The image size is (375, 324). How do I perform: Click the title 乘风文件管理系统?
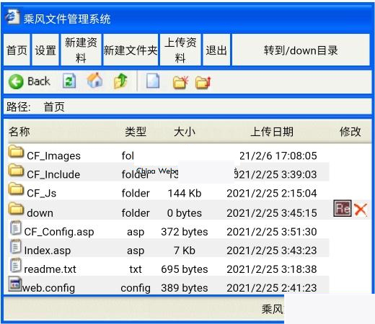(67, 19)
